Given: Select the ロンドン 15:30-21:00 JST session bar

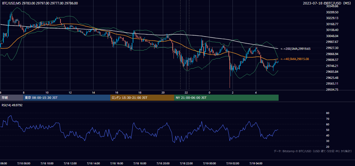Looking at the screenshot, I should (x=142, y=98).
